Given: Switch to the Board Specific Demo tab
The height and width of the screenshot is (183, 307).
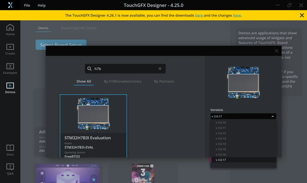Looking at the screenshot, I should point(79,28).
